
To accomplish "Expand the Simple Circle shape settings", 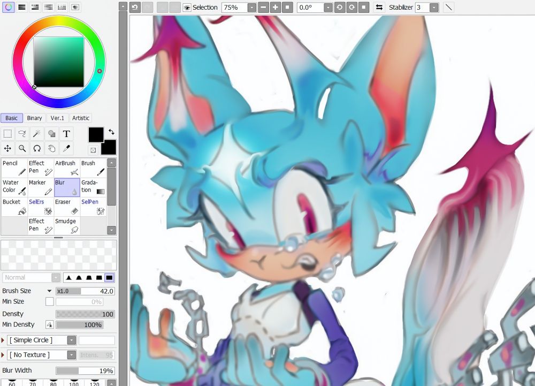I will [3, 340].
